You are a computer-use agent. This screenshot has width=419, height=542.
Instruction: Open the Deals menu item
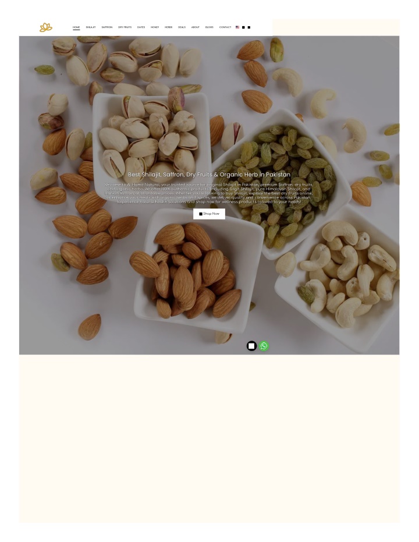click(x=182, y=27)
